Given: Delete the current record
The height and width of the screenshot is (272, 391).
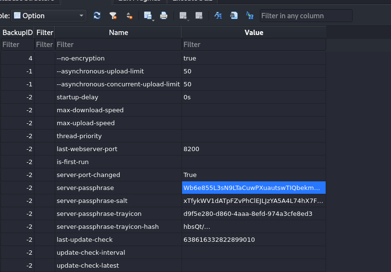Looking at the screenshot, I should pos(199,16).
